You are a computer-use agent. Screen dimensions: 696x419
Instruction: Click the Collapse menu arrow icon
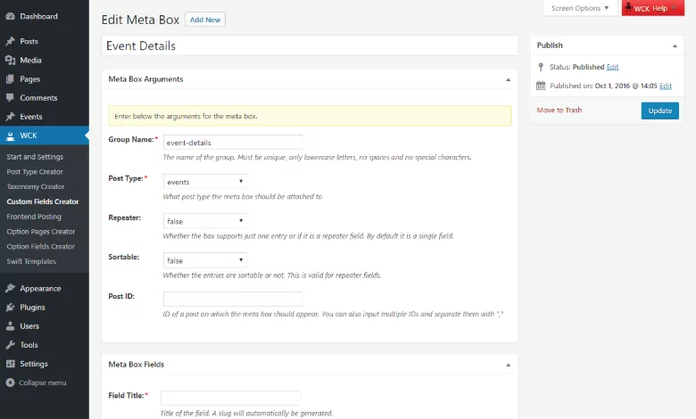[x=10, y=382]
